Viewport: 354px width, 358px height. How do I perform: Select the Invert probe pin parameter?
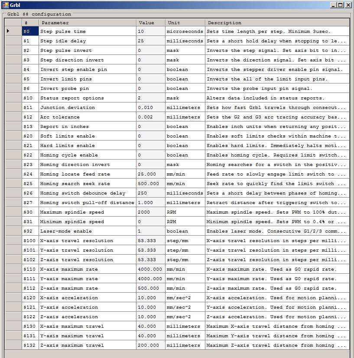(x=88, y=89)
